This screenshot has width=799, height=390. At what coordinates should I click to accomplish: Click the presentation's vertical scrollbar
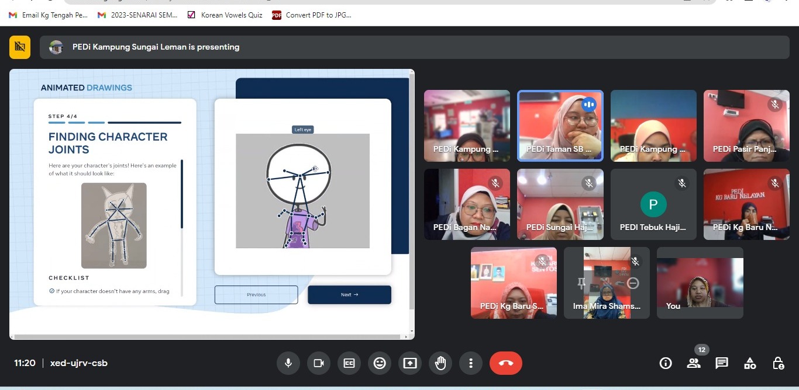click(412, 193)
